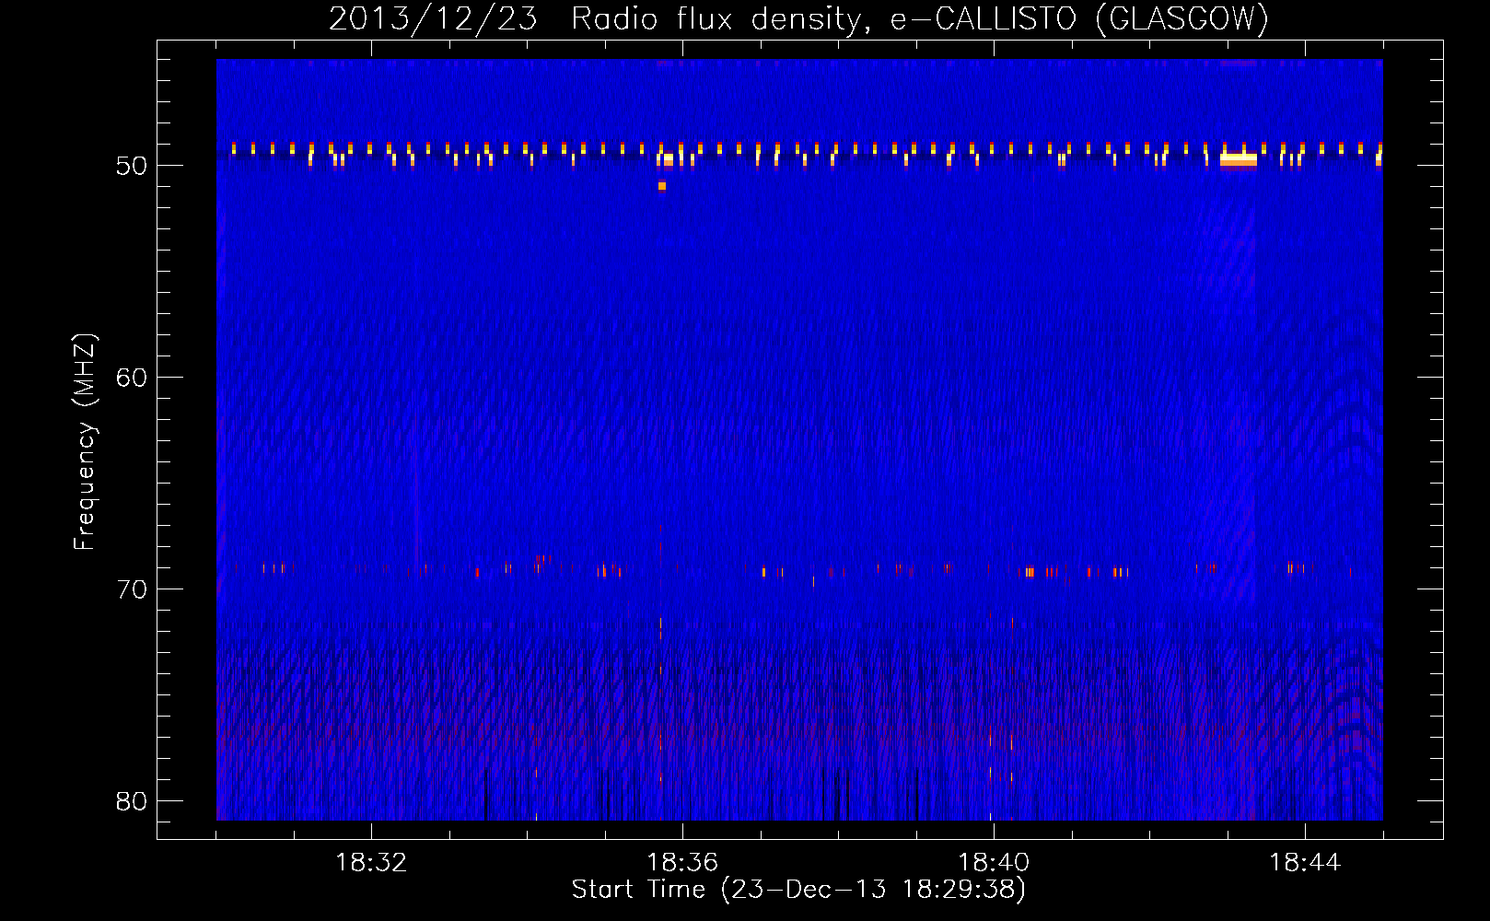Click the 80 frequency tick label
The image size is (1490, 921).
click(132, 801)
